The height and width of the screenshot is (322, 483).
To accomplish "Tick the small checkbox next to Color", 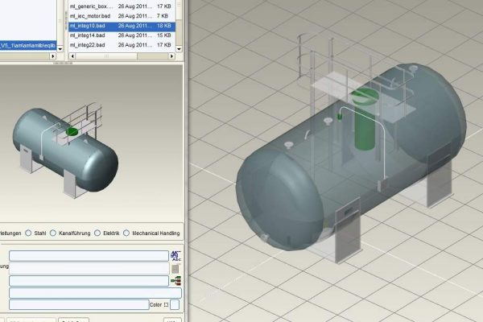I will (x=166, y=305).
